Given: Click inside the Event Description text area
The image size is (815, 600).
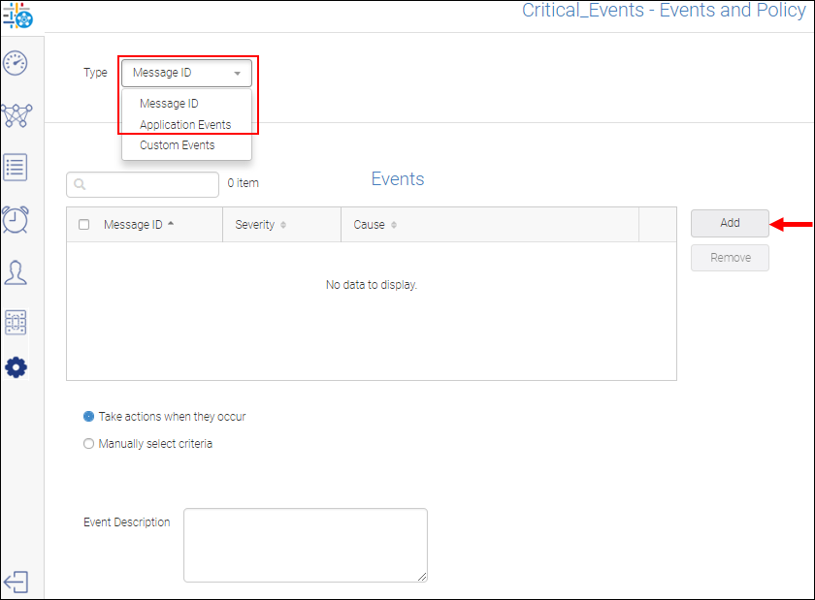Looking at the screenshot, I should [x=305, y=545].
